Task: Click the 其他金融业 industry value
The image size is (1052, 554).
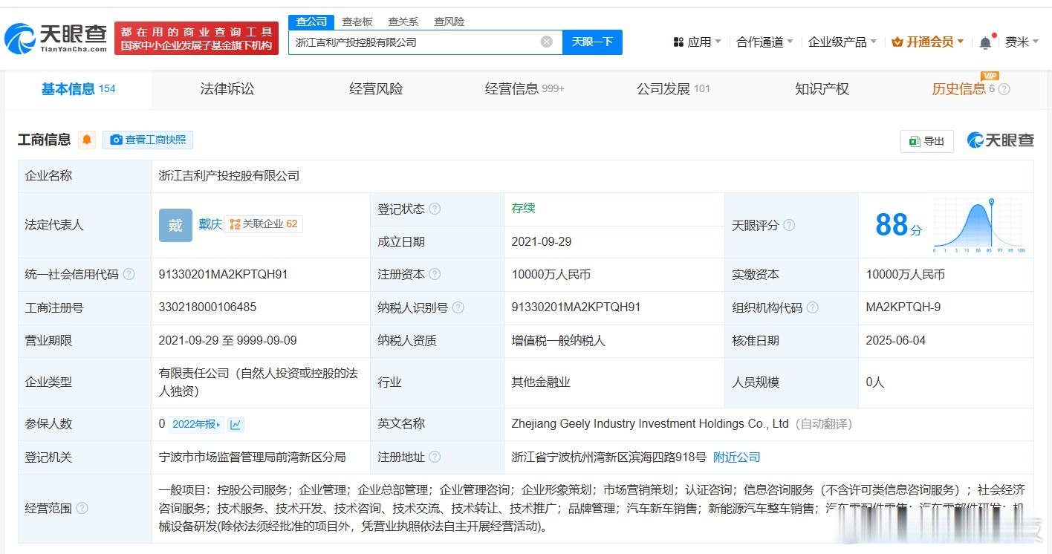Action: click(541, 382)
